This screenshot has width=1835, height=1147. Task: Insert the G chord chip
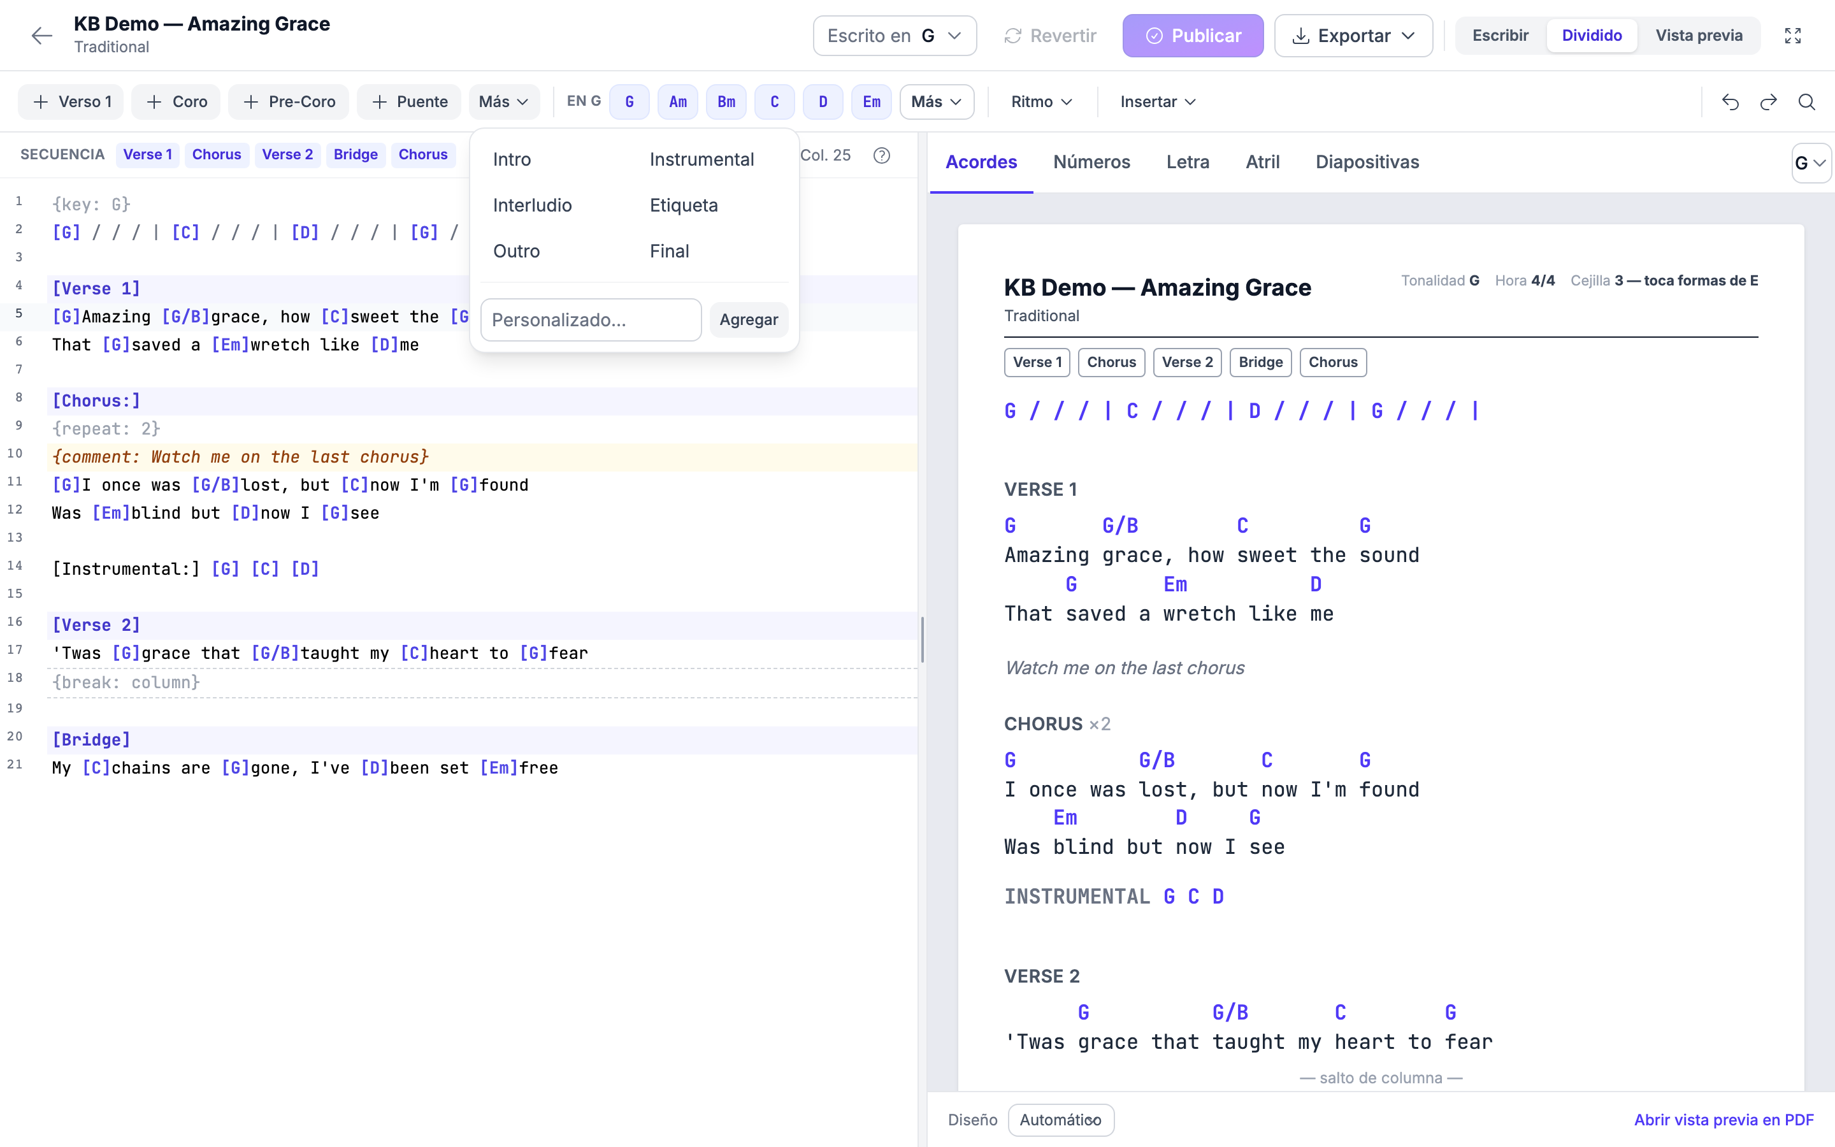tap(630, 102)
